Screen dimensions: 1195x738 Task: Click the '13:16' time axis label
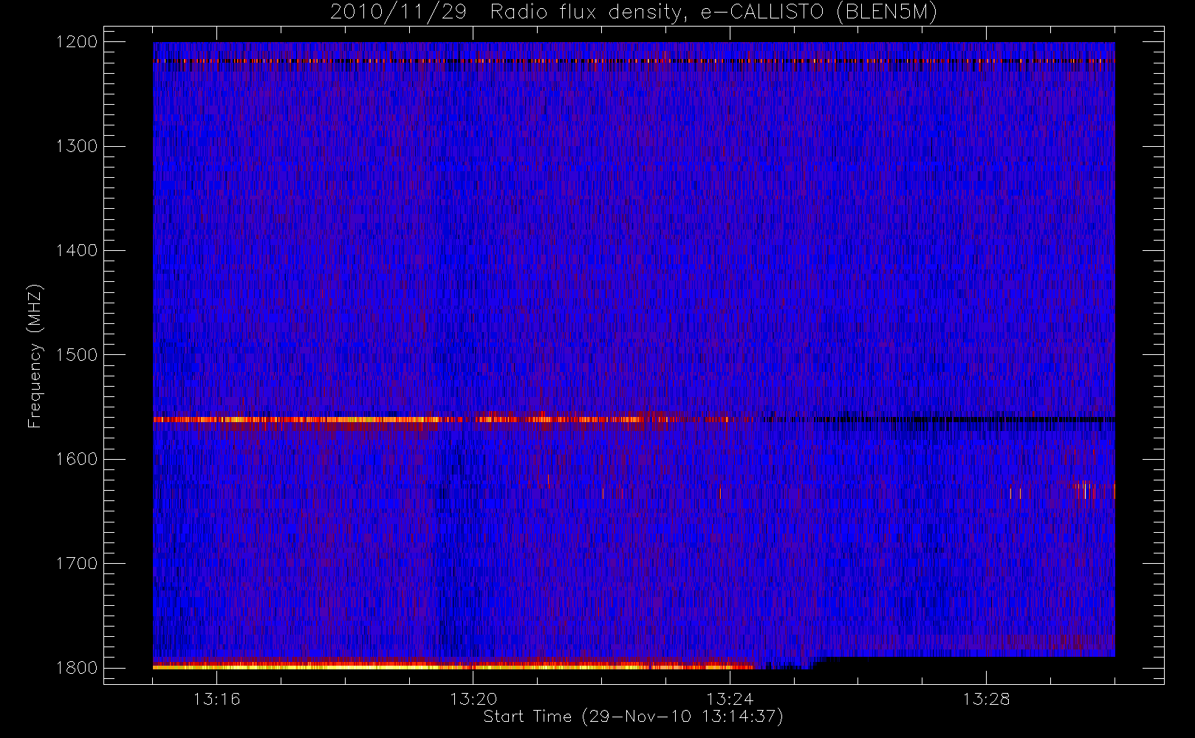click(217, 699)
